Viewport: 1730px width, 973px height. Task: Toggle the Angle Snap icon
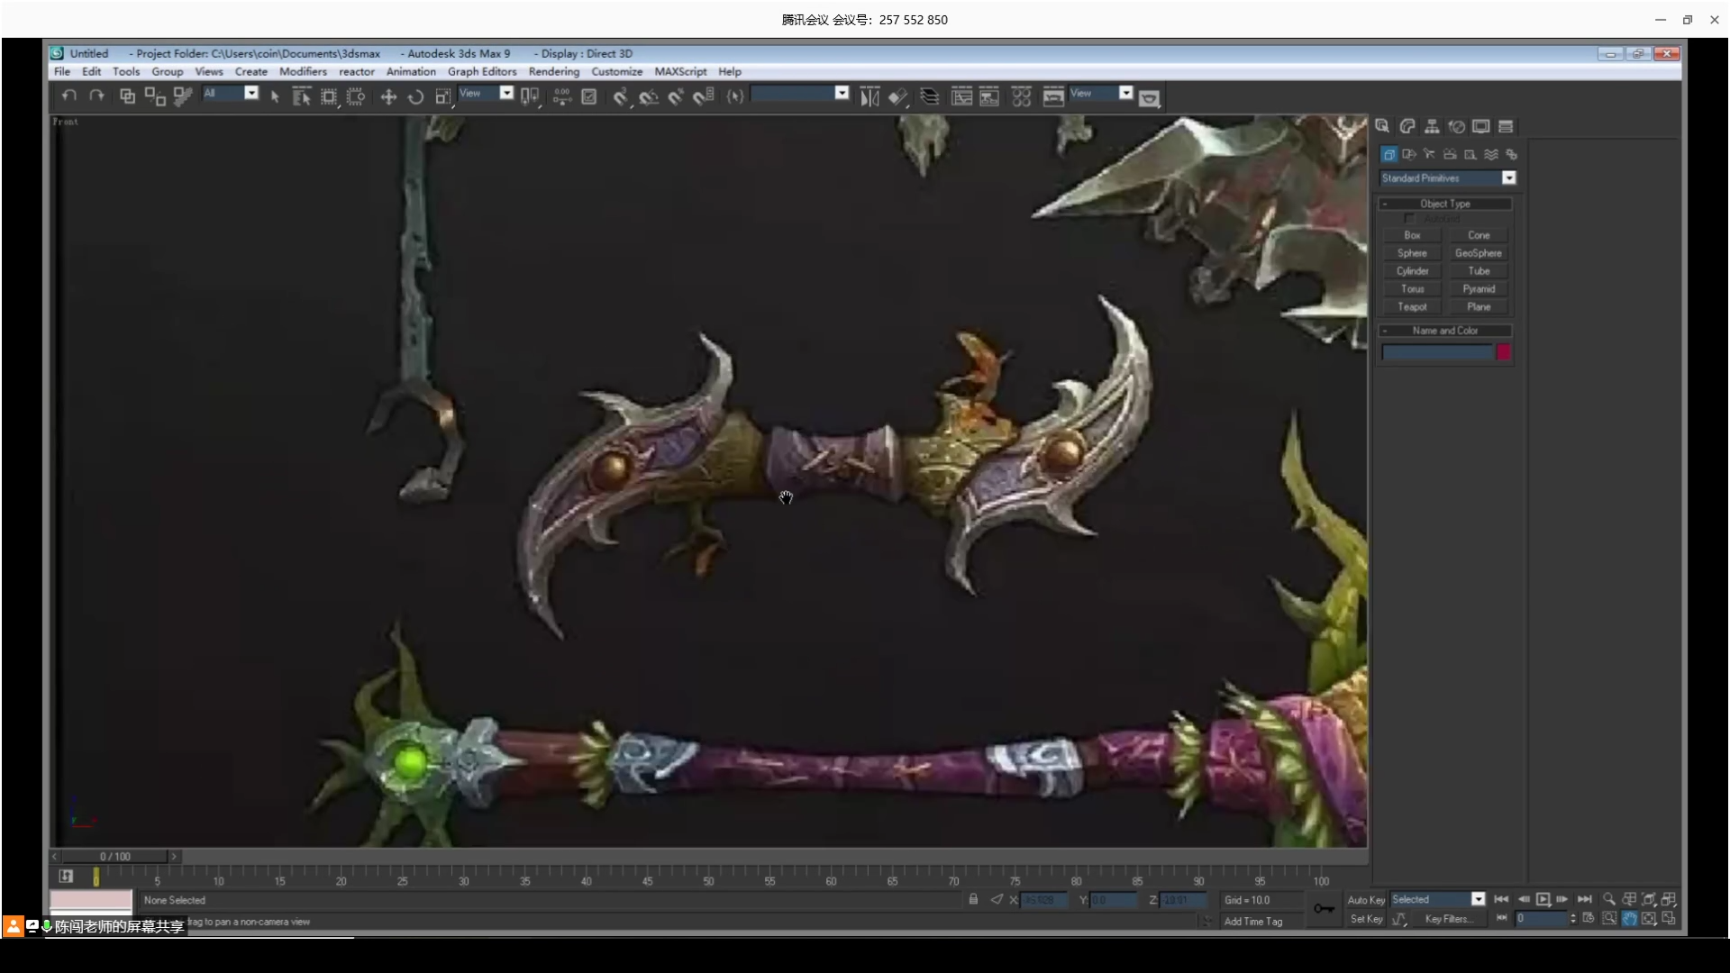coord(648,96)
